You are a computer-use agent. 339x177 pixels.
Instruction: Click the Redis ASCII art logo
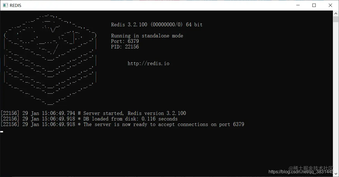click(x=50, y=60)
